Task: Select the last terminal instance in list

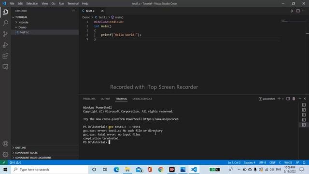Action: coord(304,125)
